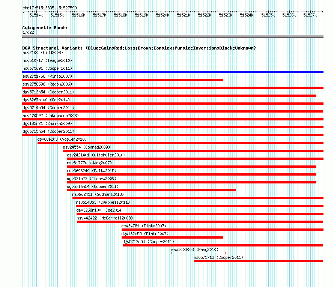Open the dgv182n21 (Shaikh2009) label

(x=47, y=123)
